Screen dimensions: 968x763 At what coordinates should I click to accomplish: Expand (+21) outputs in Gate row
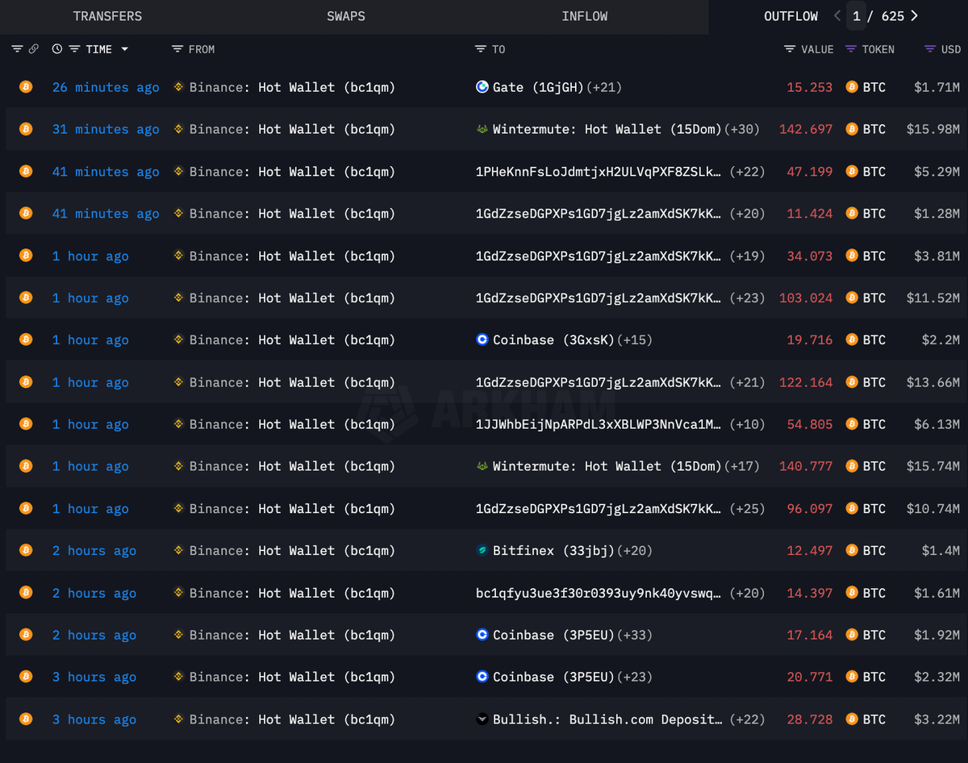pyautogui.click(x=604, y=87)
